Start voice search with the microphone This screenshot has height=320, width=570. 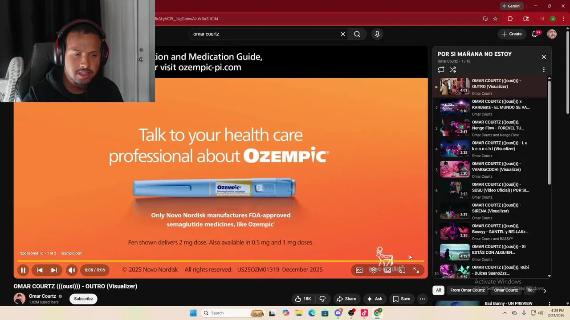pos(377,34)
